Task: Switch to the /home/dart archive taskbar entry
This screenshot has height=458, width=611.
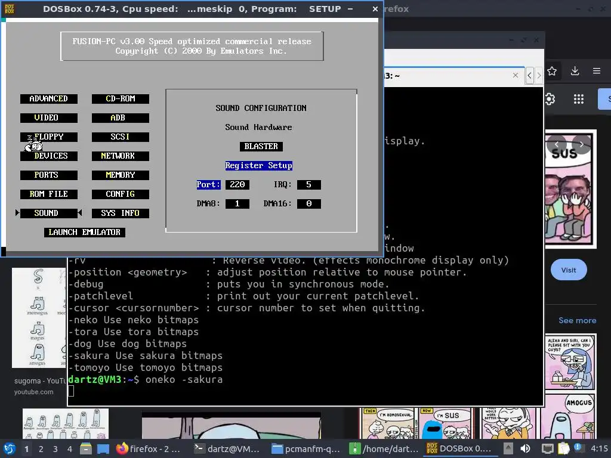Action: pos(384,448)
